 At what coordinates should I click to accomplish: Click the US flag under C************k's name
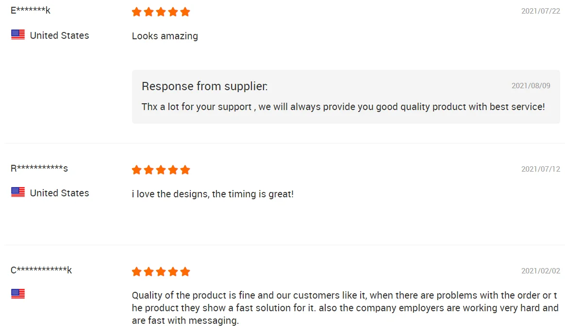[x=18, y=294]
